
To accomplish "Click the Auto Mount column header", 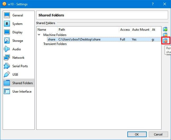I will (141, 30).
